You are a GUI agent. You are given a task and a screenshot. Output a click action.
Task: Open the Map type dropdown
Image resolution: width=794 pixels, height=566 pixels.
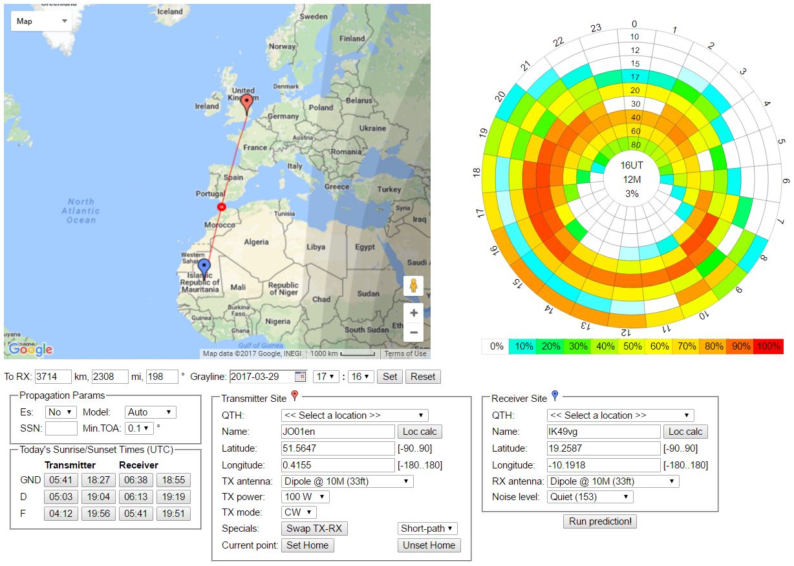point(41,21)
